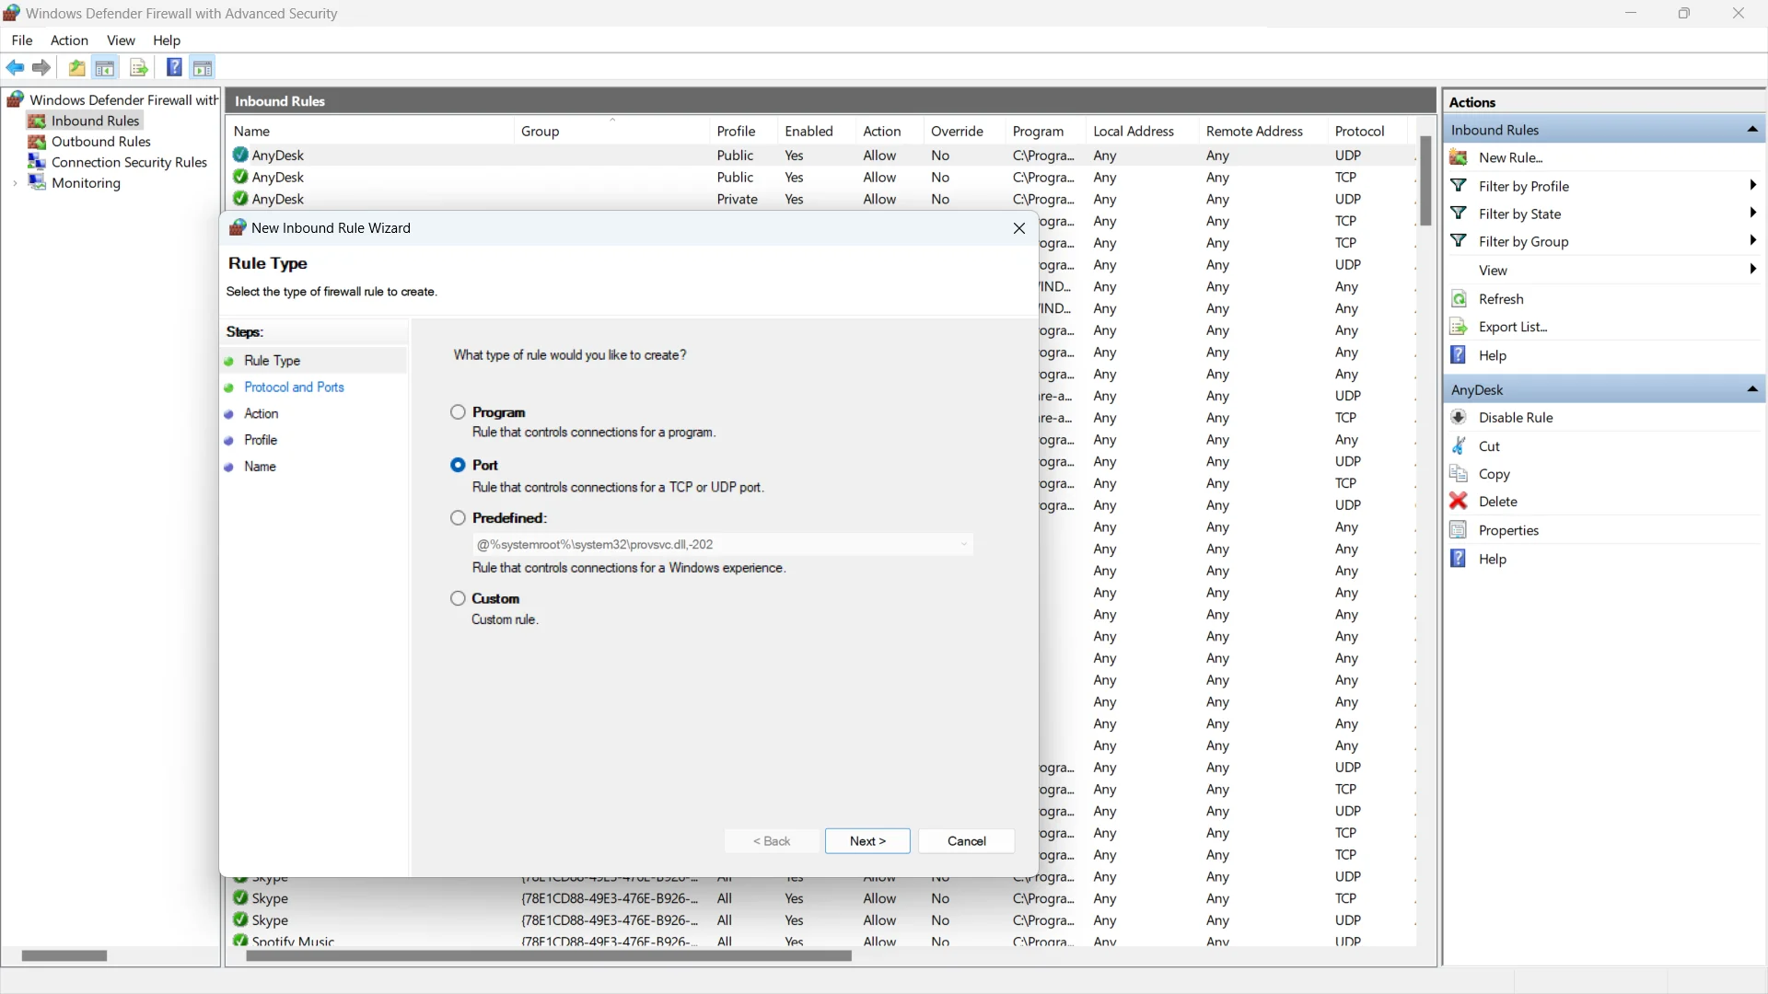Select the Spotify Music rule row
Viewport: 1768px width, 994px height.
pos(820,942)
